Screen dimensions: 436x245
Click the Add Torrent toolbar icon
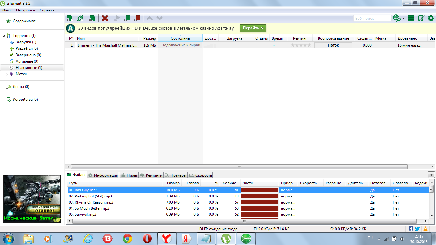tap(70, 18)
